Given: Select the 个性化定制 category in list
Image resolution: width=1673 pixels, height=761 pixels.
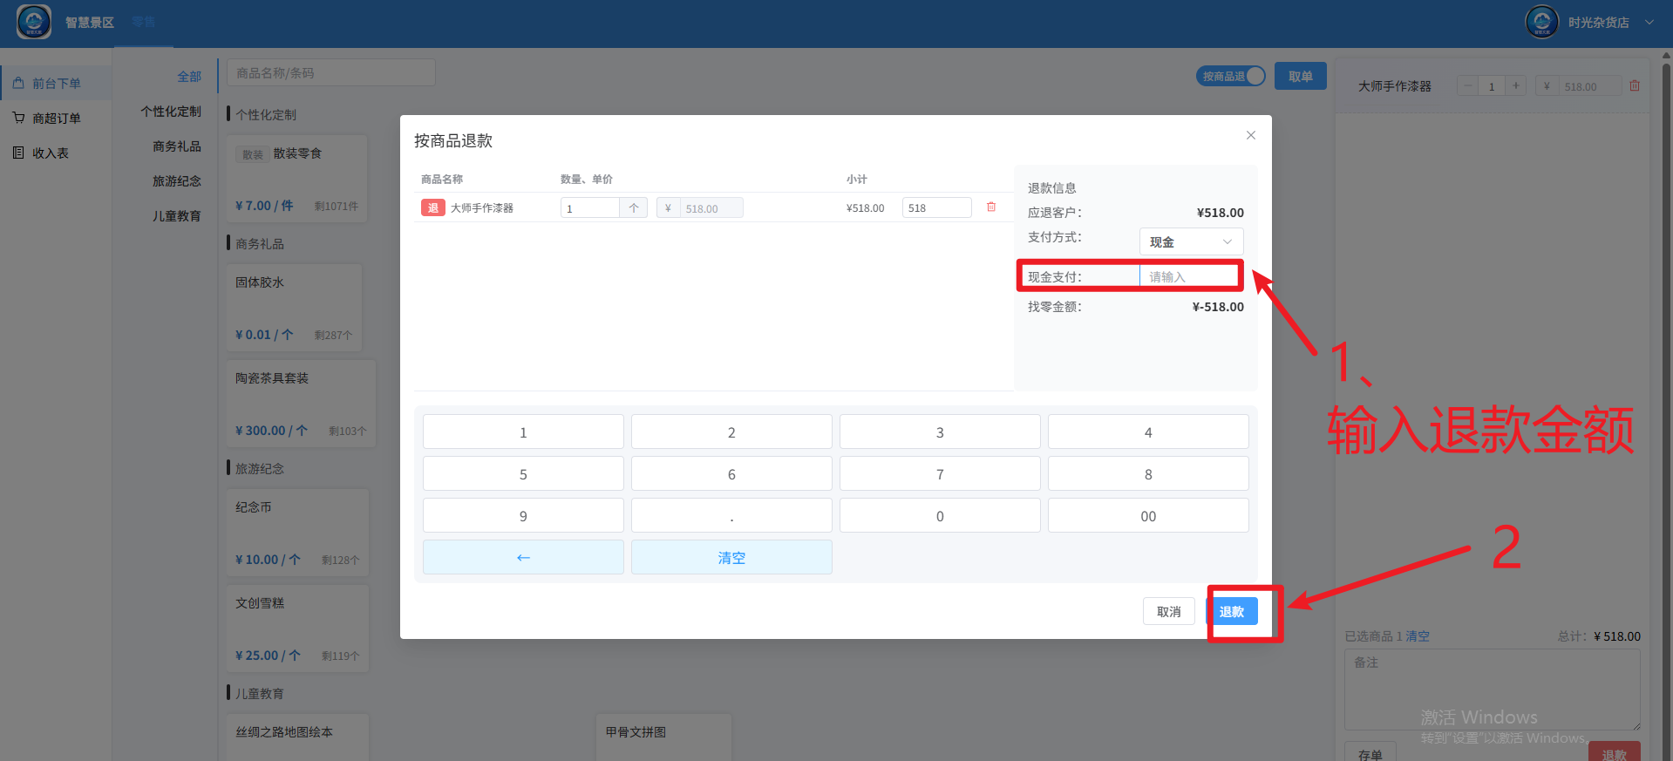Looking at the screenshot, I should (171, 111).
